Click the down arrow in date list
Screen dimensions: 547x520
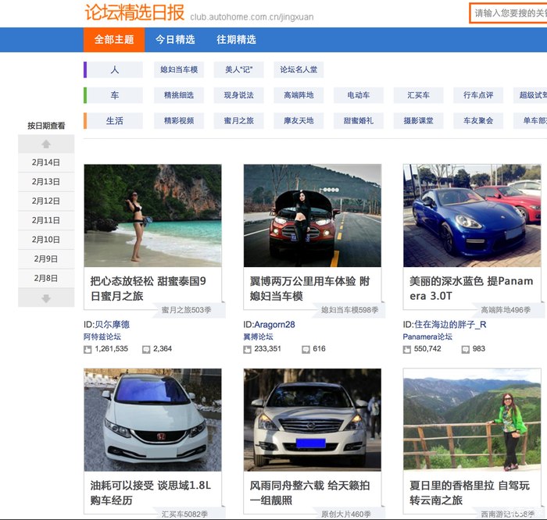tap(46, 297)
